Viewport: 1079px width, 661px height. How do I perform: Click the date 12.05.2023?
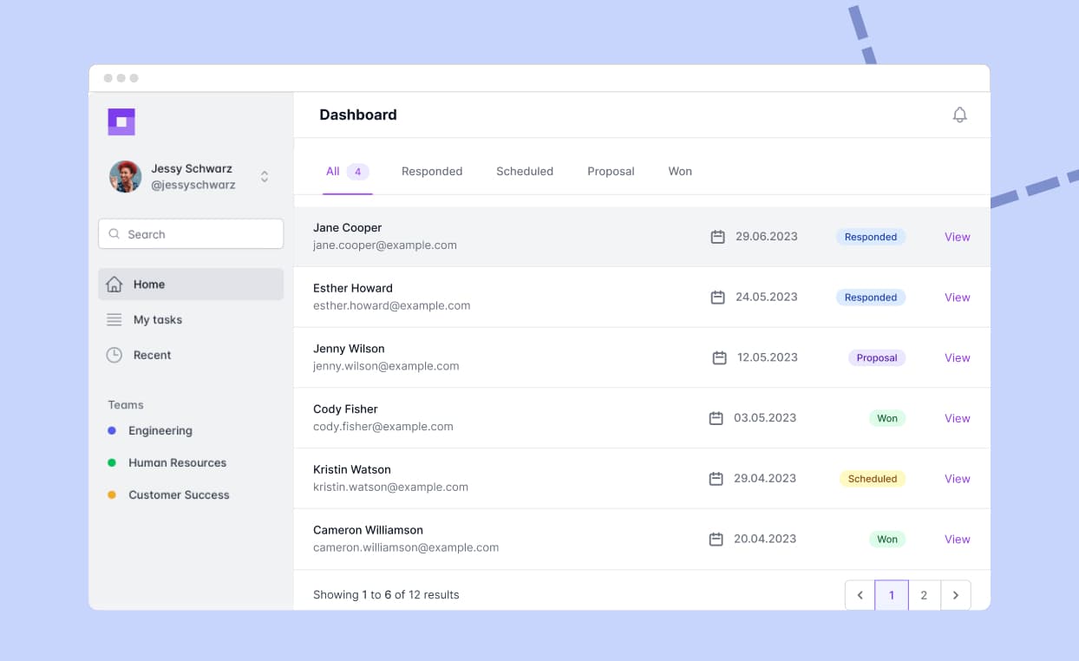[x=768, y=357]
